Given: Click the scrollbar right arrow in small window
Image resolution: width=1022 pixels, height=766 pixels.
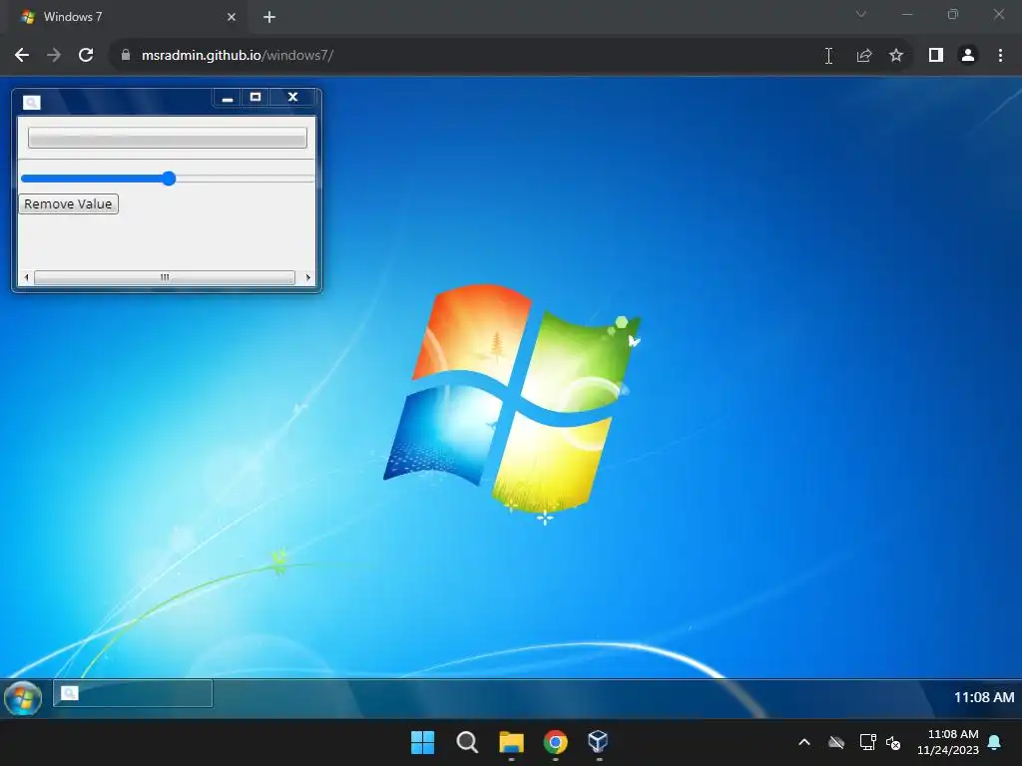Looking at the screenshot, I should [307, 277].
